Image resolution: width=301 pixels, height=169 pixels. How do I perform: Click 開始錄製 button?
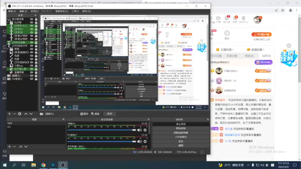pyautogui.click(x=181, y=128)
